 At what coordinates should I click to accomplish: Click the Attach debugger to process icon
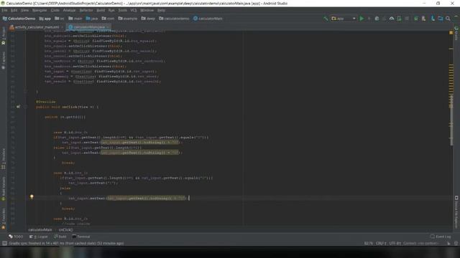[399, 19]
